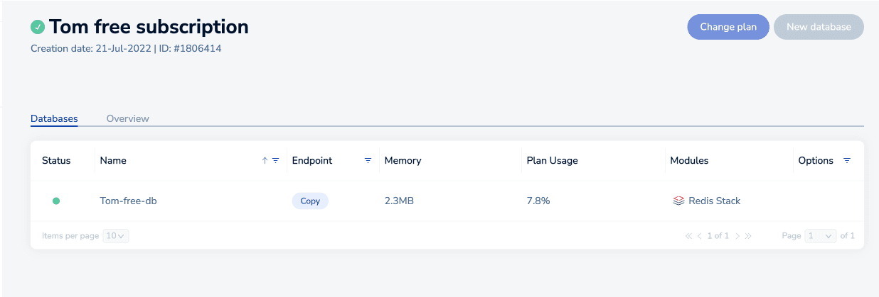Open the Endpoint column filter icon
879x297 pixels.
pos(368,161)
